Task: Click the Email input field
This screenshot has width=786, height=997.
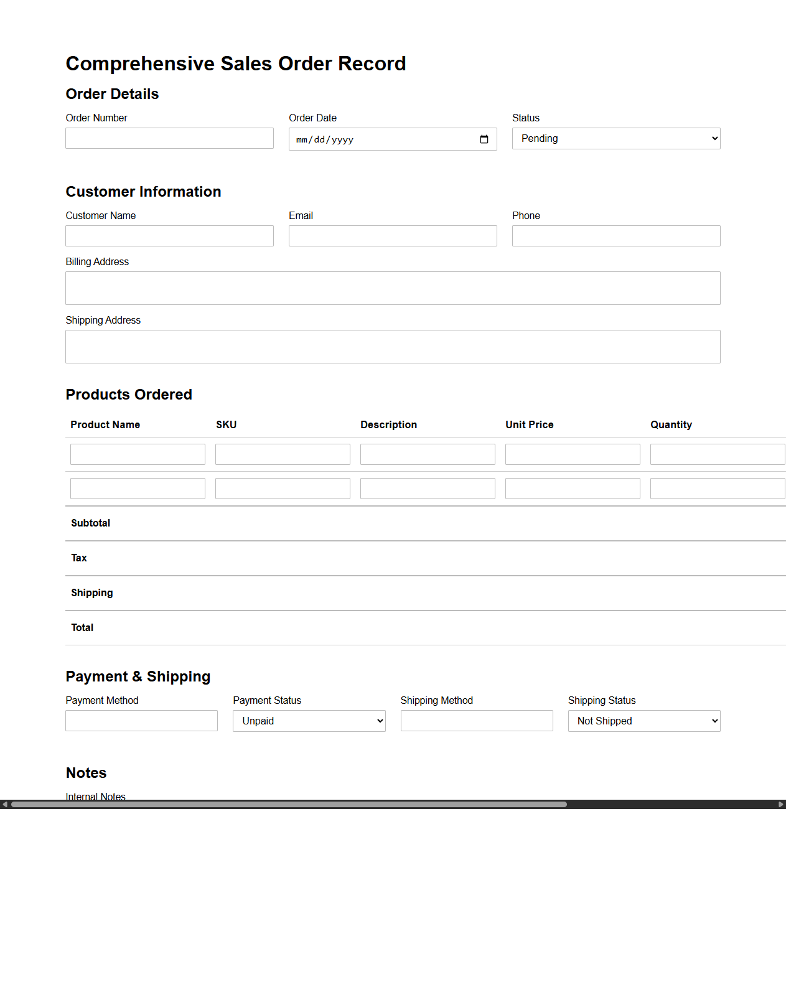Action: point(393,236)
